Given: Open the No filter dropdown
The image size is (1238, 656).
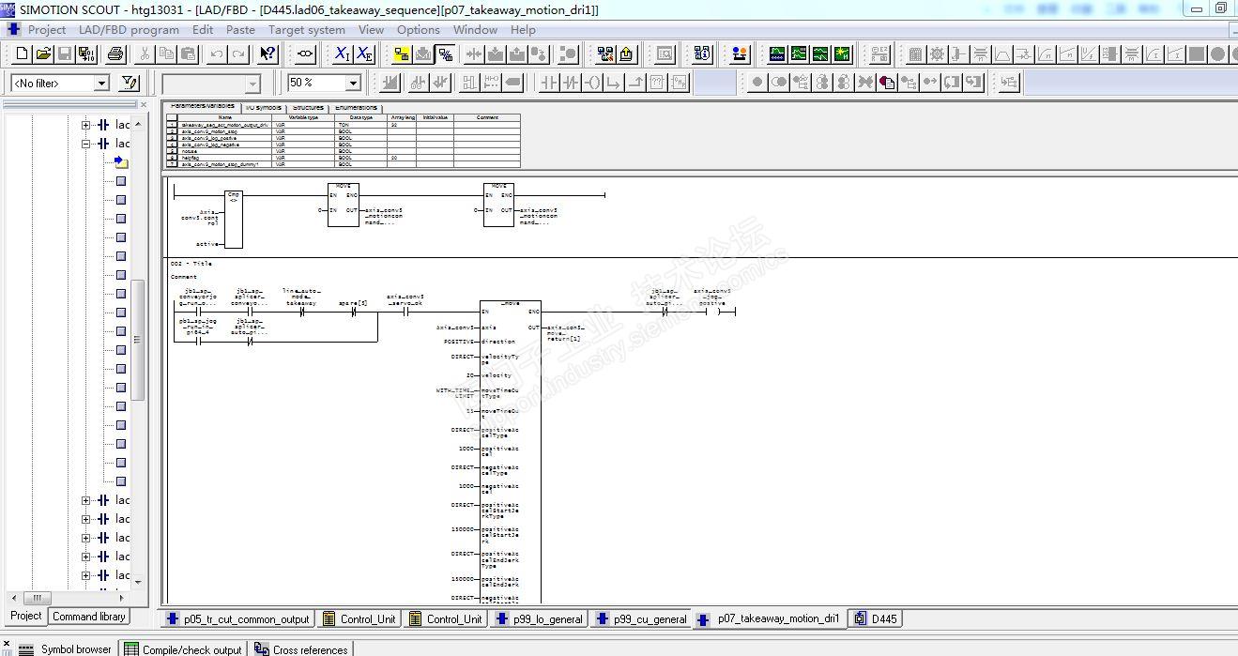Looking at the screenshot, I should point(101,84).
